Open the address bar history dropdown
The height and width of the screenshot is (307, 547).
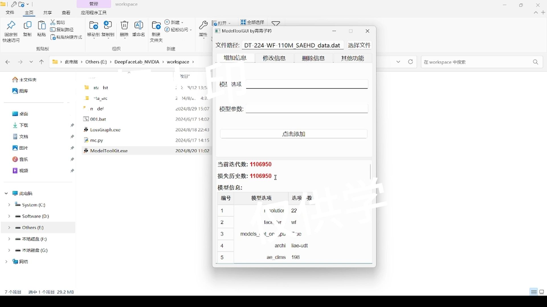coord(398,62)
